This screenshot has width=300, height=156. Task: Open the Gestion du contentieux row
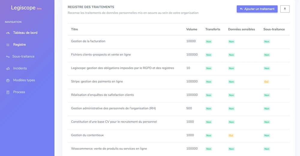(87, 135)
